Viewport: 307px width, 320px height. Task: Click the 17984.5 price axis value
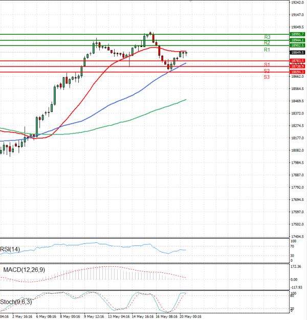pyautogui.click(x=297, y=163)
